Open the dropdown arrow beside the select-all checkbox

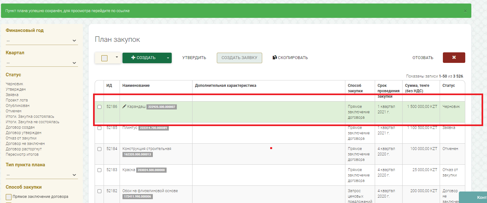[117, 57]
